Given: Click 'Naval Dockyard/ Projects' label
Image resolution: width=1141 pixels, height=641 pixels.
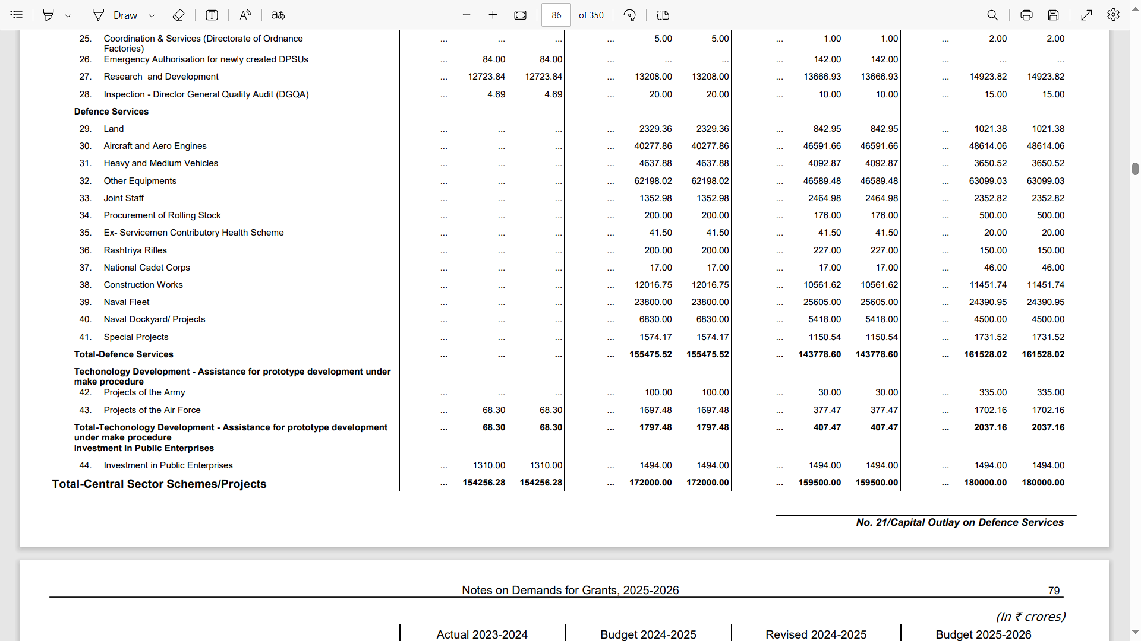Looking at the screenshot, I should point(155,319).
